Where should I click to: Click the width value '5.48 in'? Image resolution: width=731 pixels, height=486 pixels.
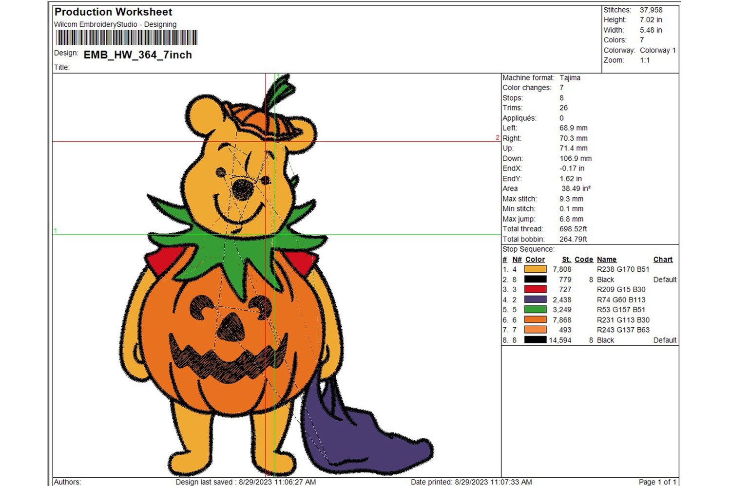coord(651,30)
